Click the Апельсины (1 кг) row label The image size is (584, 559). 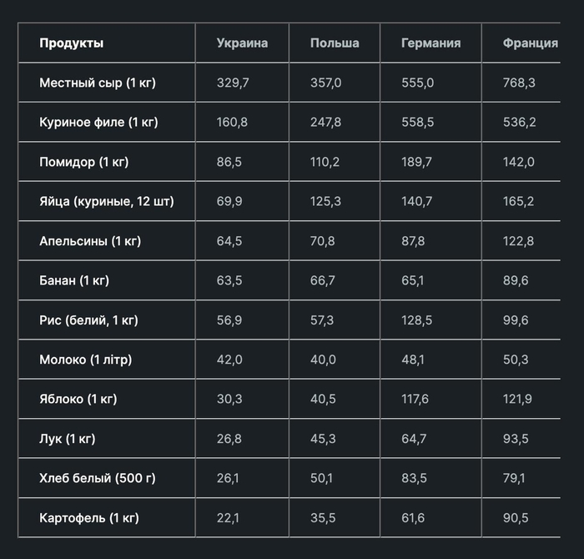[90, 241]
